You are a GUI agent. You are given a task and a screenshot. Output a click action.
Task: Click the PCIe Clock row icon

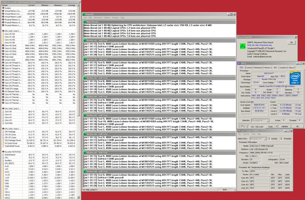[3, 57]
